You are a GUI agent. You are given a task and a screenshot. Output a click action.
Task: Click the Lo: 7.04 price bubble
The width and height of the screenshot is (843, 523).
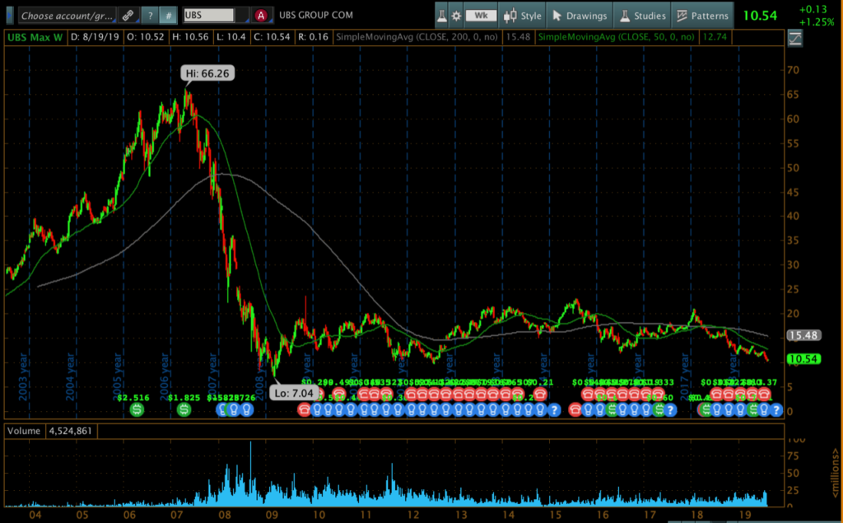tap(294, 393)
